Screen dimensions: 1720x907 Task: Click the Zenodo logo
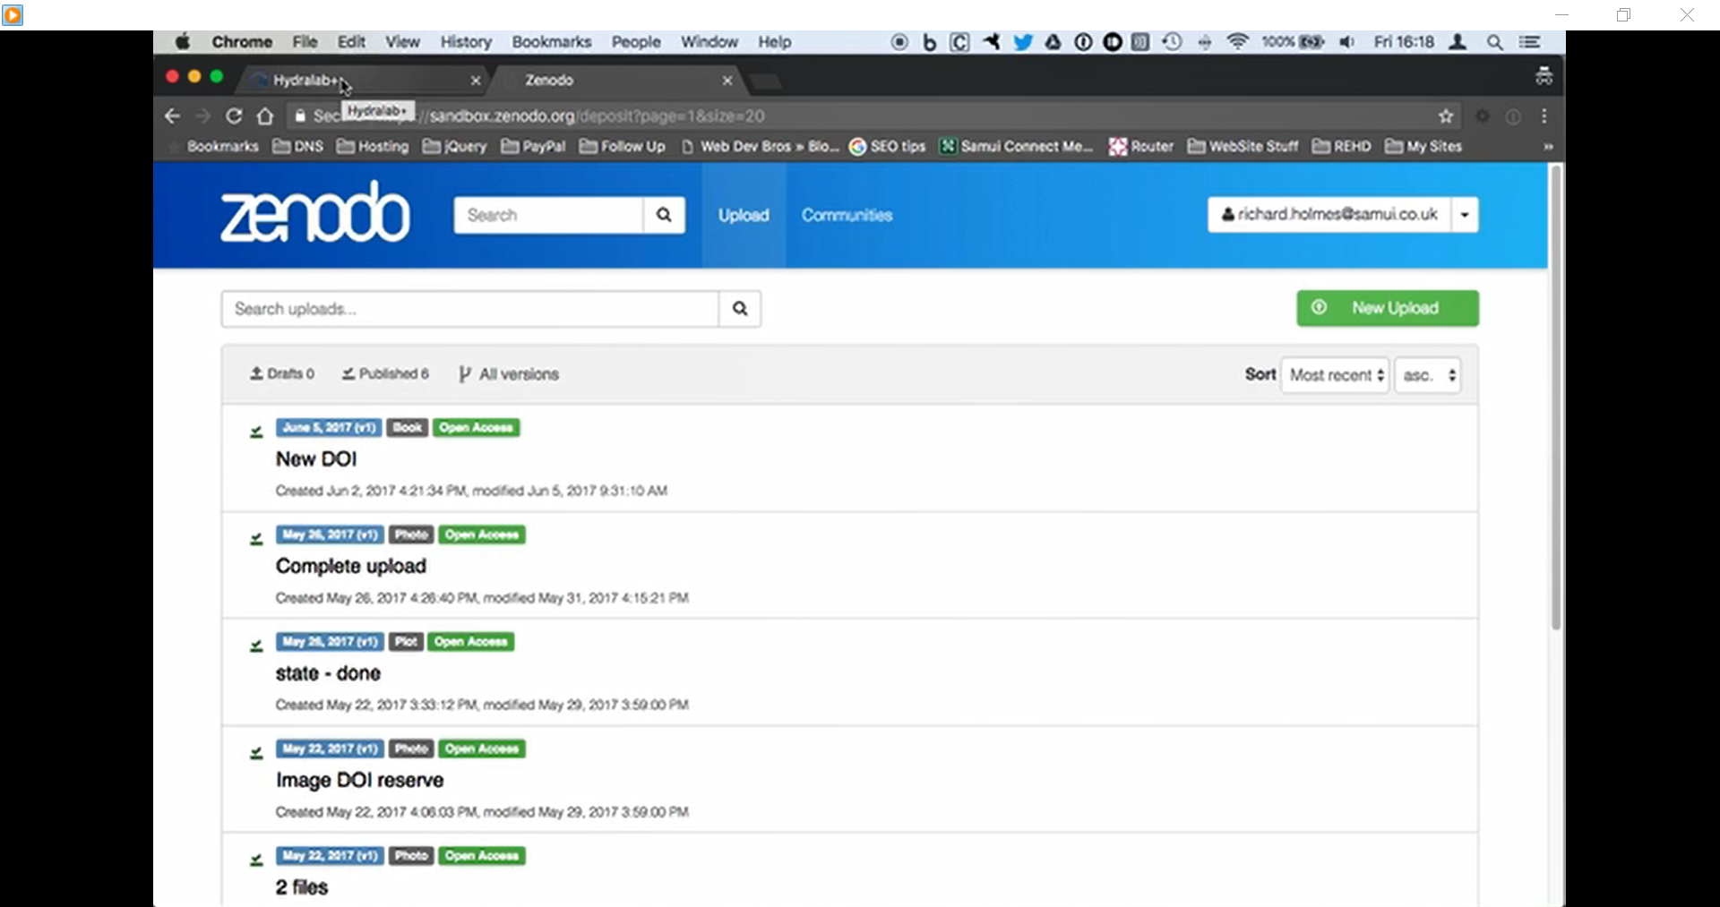tap(315, 212)
